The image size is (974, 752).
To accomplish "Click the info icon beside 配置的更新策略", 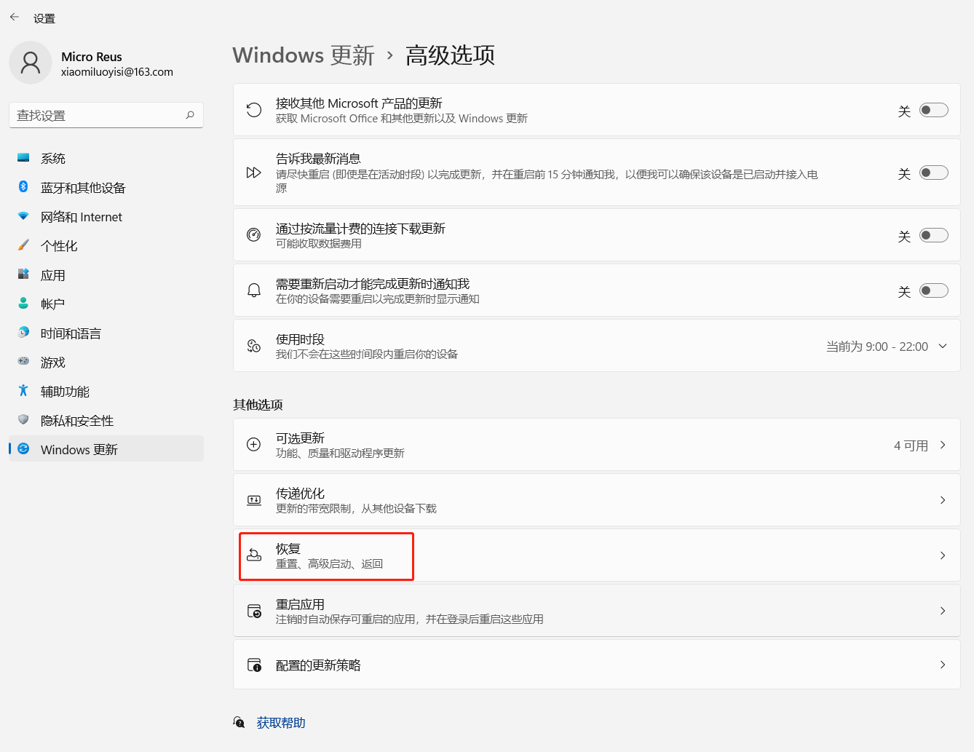I will 254,665.
